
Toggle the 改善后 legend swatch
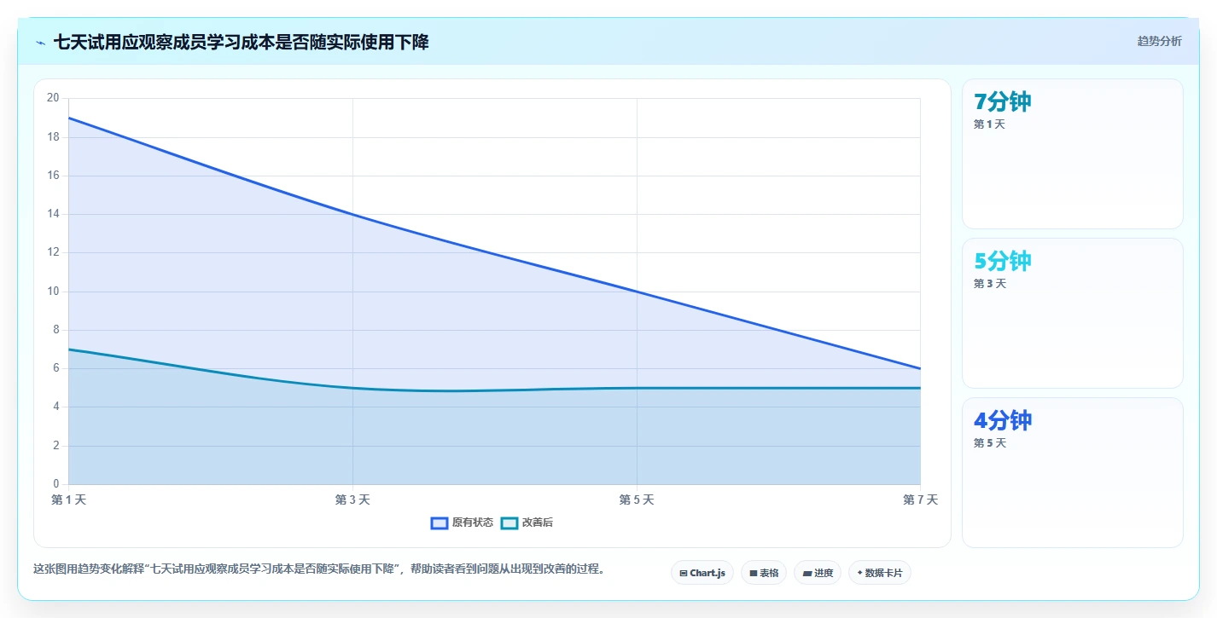509,523
